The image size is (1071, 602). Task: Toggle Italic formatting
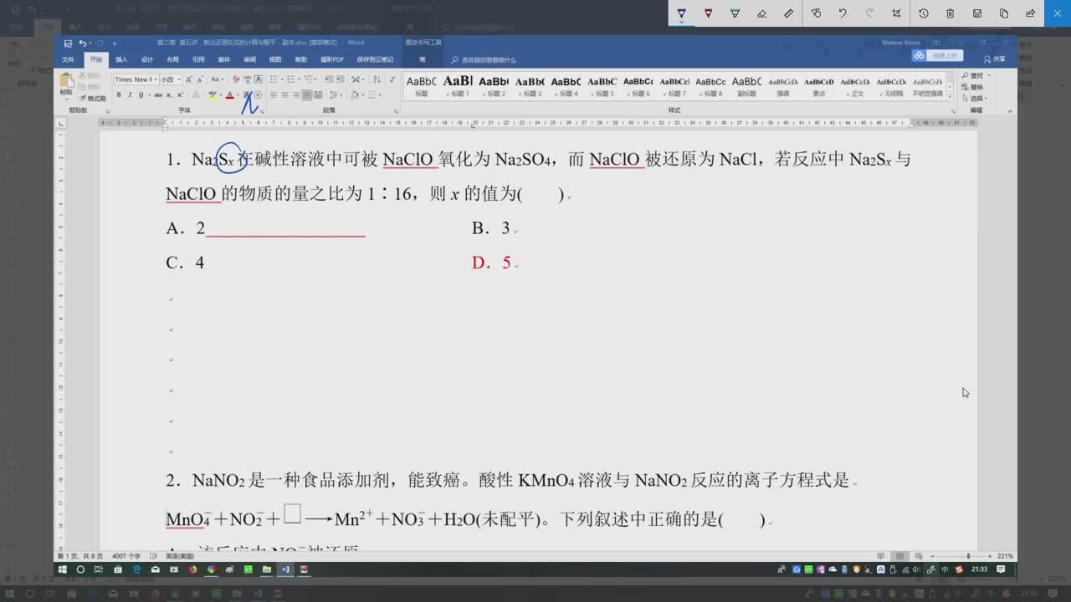(x=130, y=95)
